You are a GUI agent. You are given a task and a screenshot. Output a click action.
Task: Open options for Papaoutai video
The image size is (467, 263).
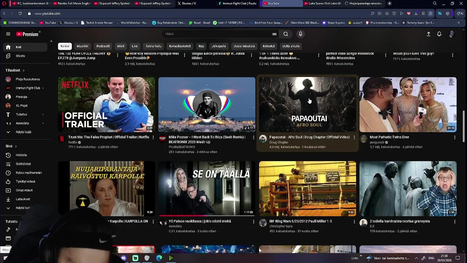354,137
